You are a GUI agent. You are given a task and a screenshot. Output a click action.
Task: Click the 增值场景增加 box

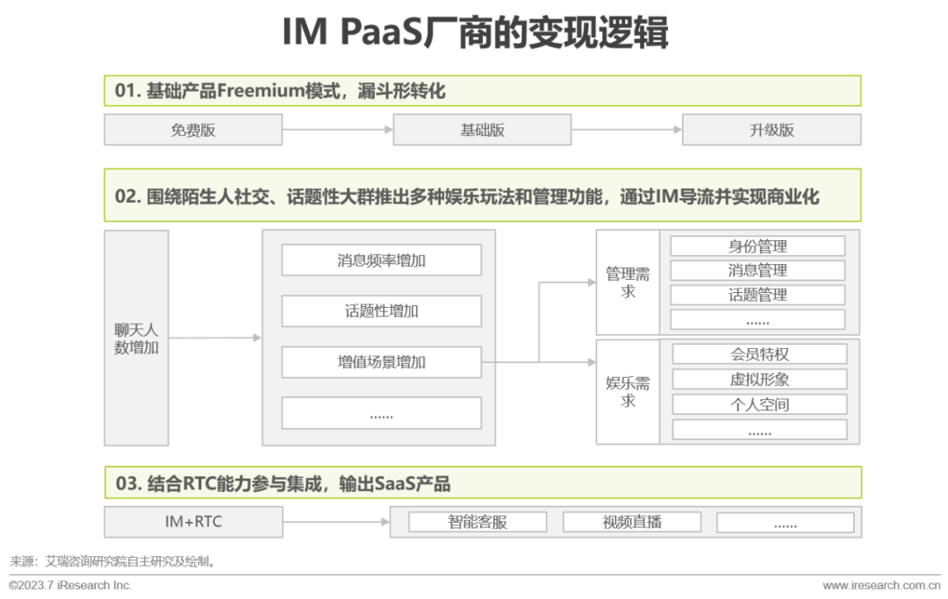click(380, 362)
